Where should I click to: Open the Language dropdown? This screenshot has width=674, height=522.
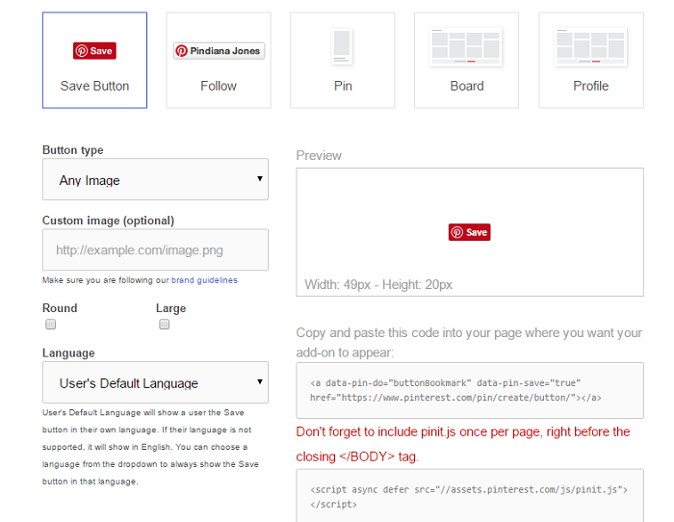(155, 382)
